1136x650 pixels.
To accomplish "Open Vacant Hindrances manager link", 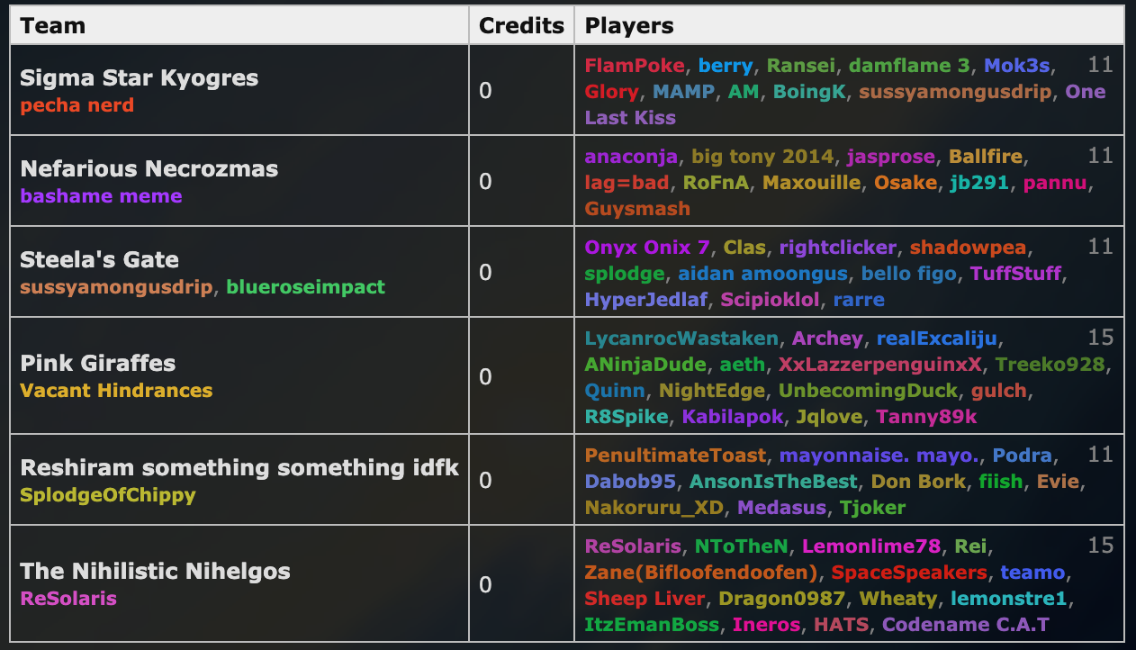I will click(116, 391).
